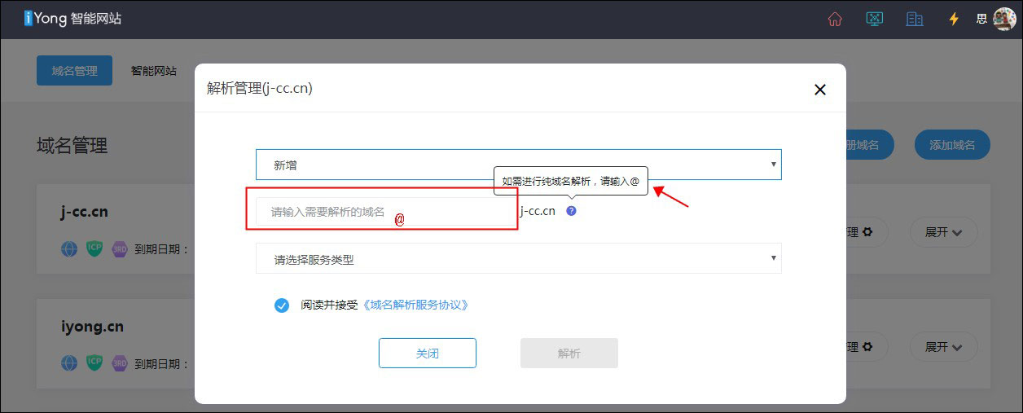The height and width of the screenshot is (413, 1023).
Task: Click the blue building icon in header
Action: (x=914, y=19)
